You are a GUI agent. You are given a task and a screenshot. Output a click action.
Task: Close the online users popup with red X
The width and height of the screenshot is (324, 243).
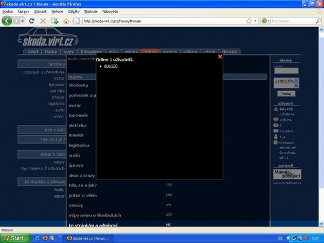220,57
